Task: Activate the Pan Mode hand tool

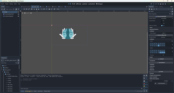Action: pyautogui.click(x=37, y=9)
